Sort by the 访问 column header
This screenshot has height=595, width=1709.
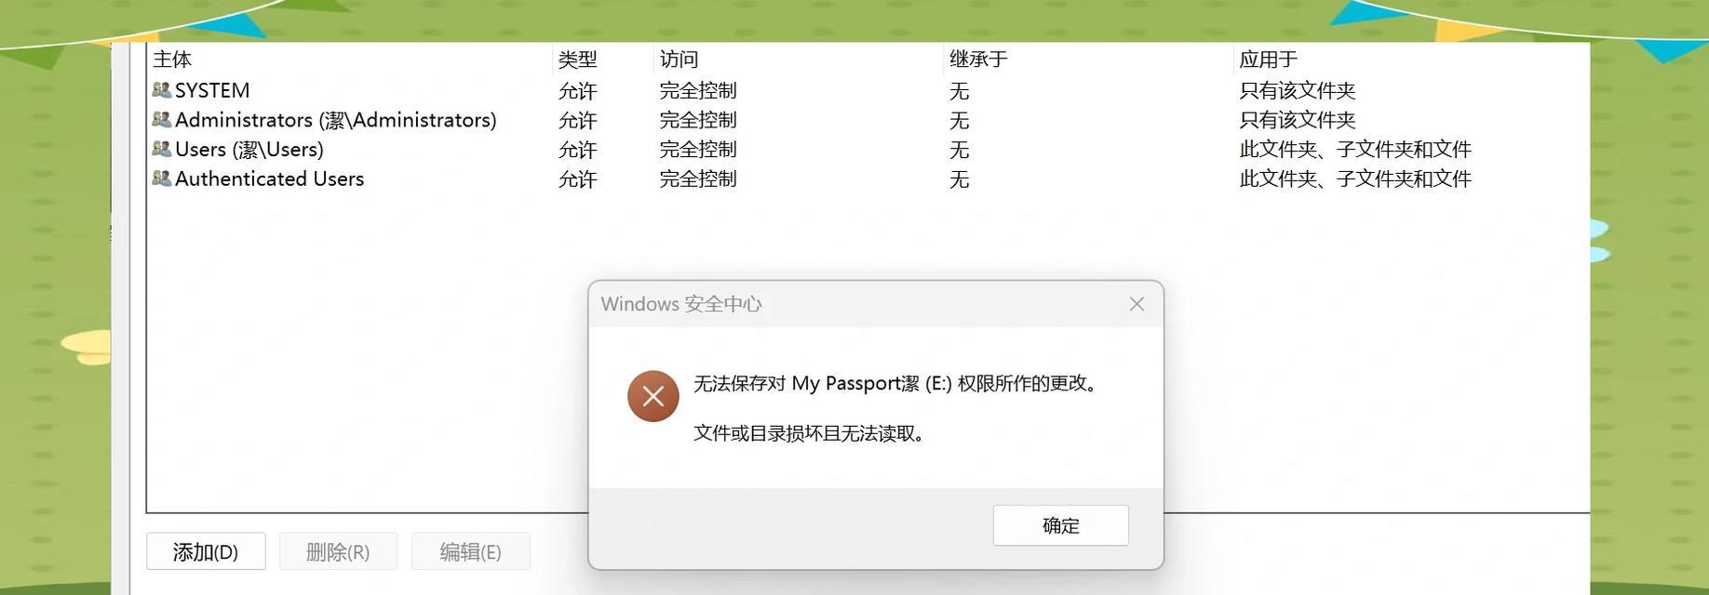[x=799, y=59]
